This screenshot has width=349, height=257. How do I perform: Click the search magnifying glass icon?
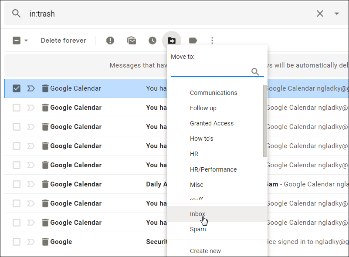17,14
